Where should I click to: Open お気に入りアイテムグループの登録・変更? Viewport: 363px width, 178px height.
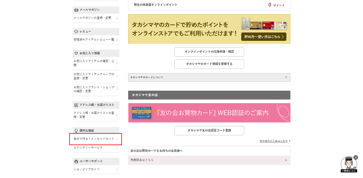96,76
